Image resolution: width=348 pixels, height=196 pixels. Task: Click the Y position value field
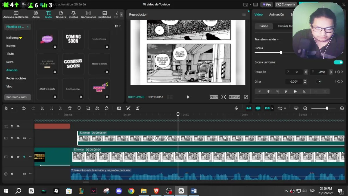point(322,72)
